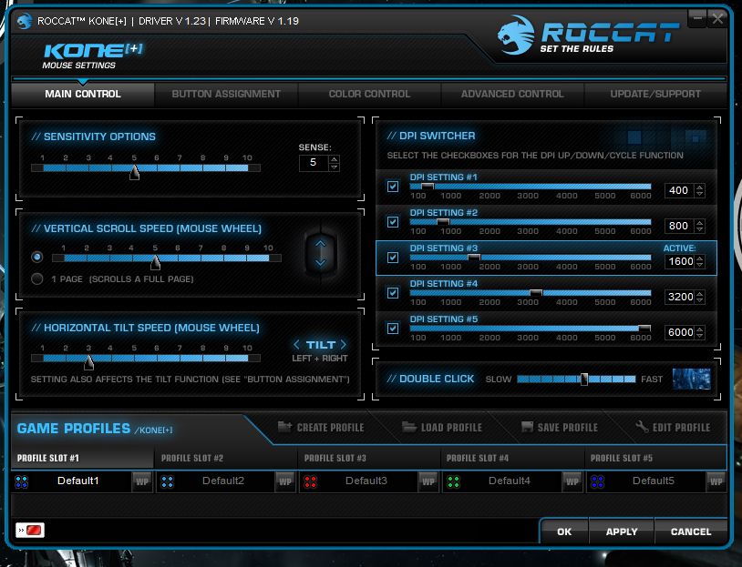Click the WP button for Default2 profile

[x=285, y=481]
